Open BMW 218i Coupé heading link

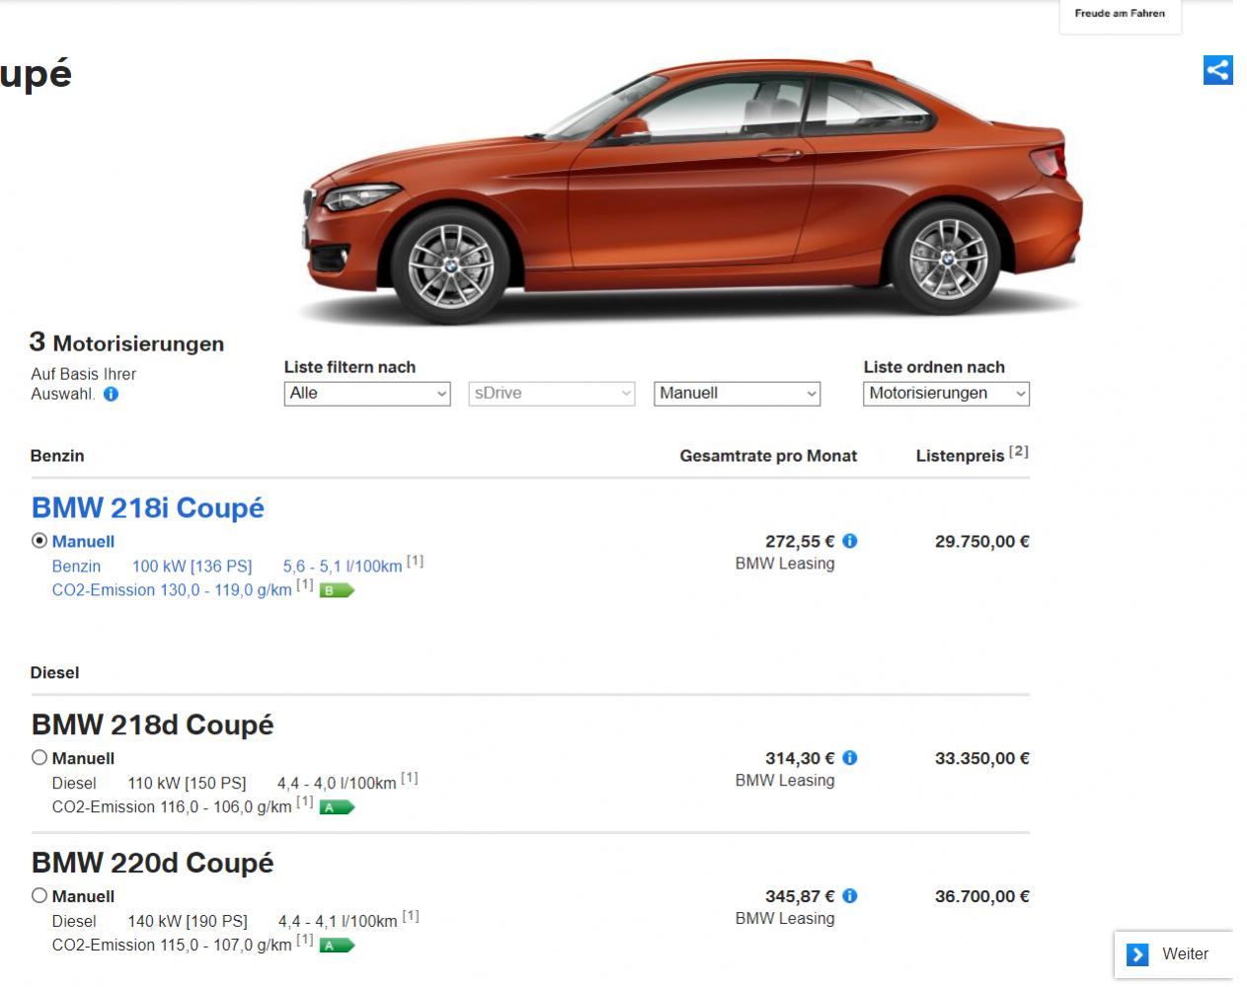click(x=148, y=508)
